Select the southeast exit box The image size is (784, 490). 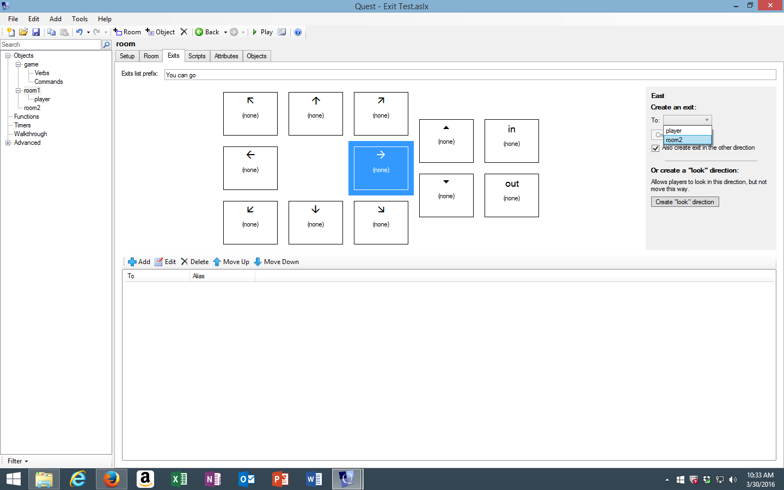click(x=381, y=223)
